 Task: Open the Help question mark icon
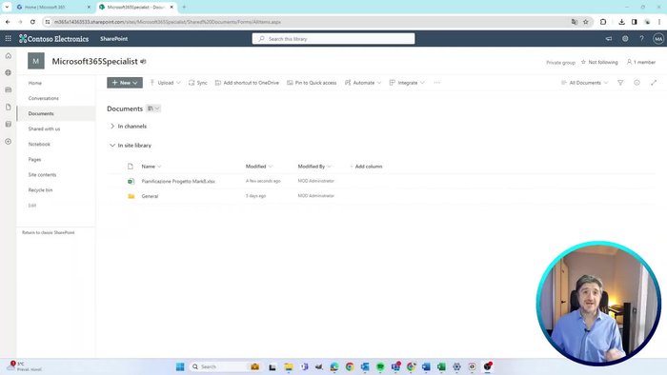pos(641,39)
